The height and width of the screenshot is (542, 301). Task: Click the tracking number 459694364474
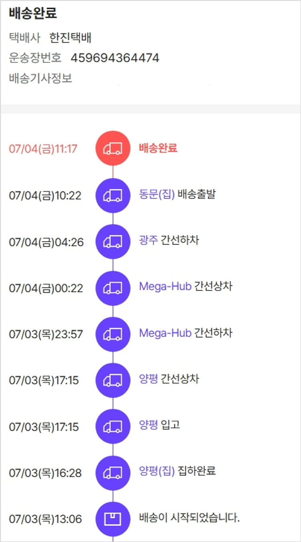pos(115,58)
